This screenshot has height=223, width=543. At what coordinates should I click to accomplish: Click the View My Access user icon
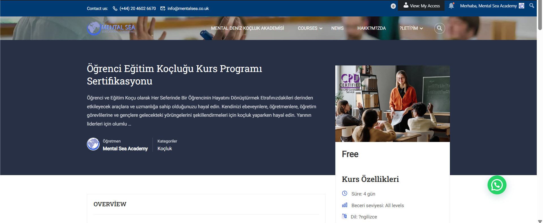coord(406,5)
